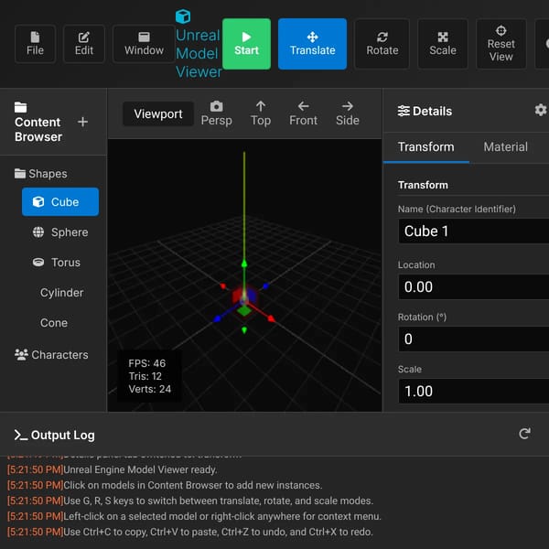Click log line about context menu
Image resolution: width=549 pixels, height=549 pixels.
222,516
